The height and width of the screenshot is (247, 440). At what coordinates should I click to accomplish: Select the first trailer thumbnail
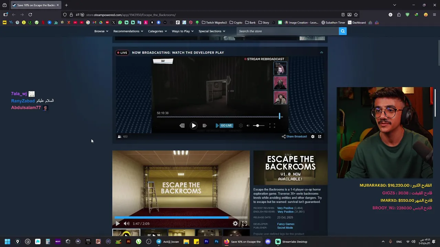(126, 233)
